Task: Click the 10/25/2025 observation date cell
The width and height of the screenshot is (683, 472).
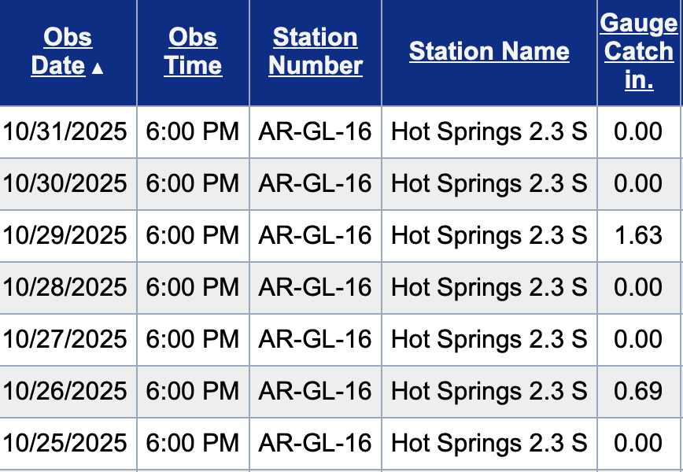Action: coord(65,443)
